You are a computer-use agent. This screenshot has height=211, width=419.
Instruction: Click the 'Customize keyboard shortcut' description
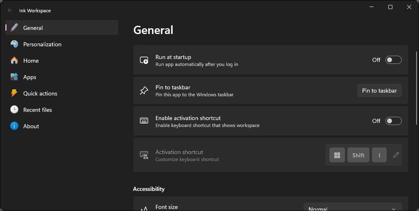click(x=187, y=159)
